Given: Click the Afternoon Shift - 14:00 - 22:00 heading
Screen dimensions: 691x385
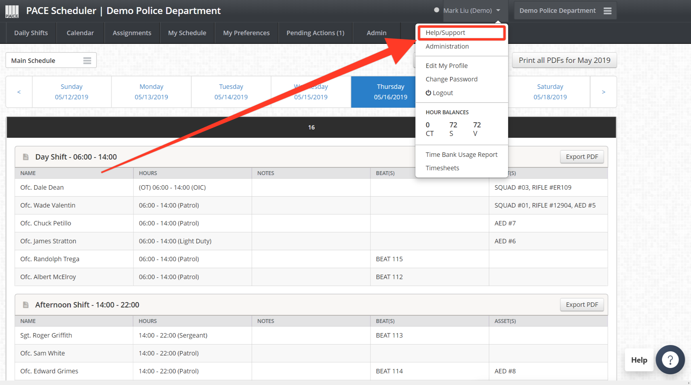Looking at the screenshot, I should pyautogui.click(x=87, y=305).
